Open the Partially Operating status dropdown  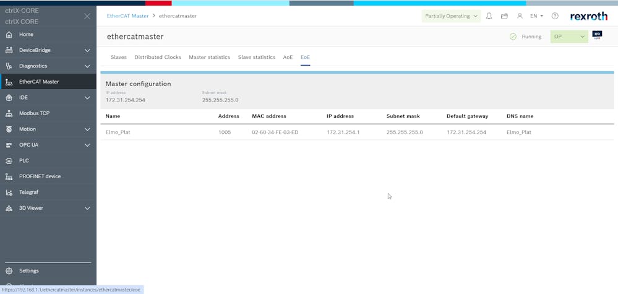pyautogui.click(x=452, y=16)
